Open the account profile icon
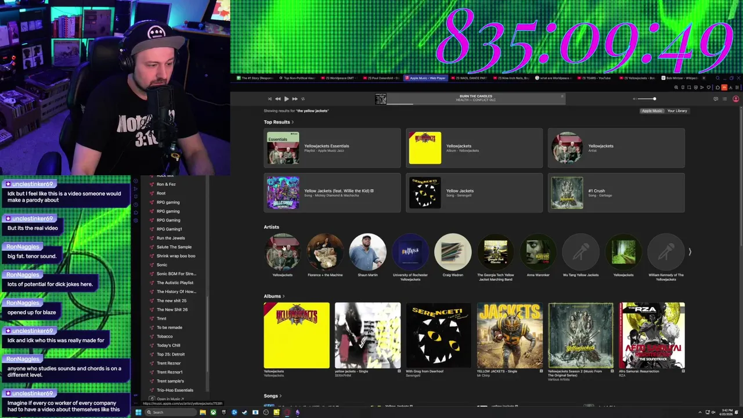The width and height of the screenshot is (743, 418). (735, 99)
